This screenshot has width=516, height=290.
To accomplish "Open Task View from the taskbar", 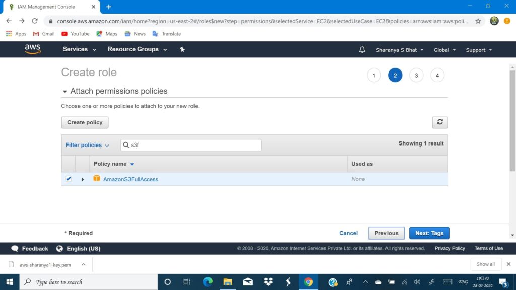I will (187, 282).
